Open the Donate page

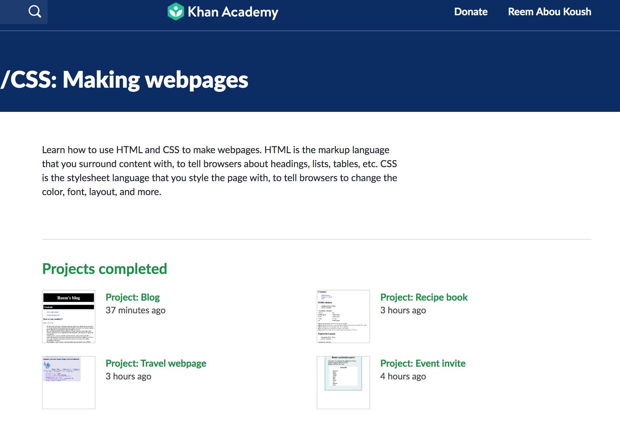coord(471,12)
